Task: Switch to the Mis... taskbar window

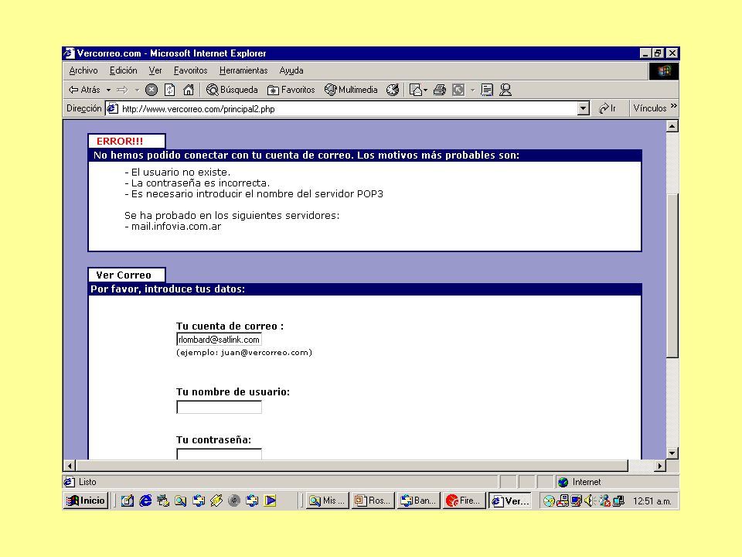Action: pos(328,501)
